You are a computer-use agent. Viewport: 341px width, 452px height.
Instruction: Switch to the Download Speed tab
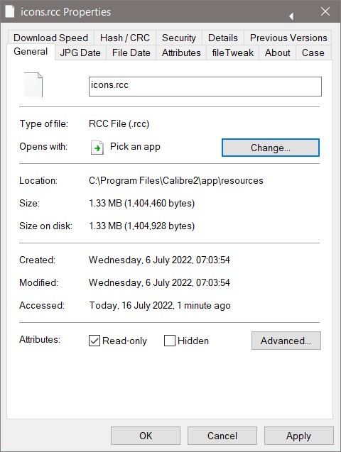50,38
